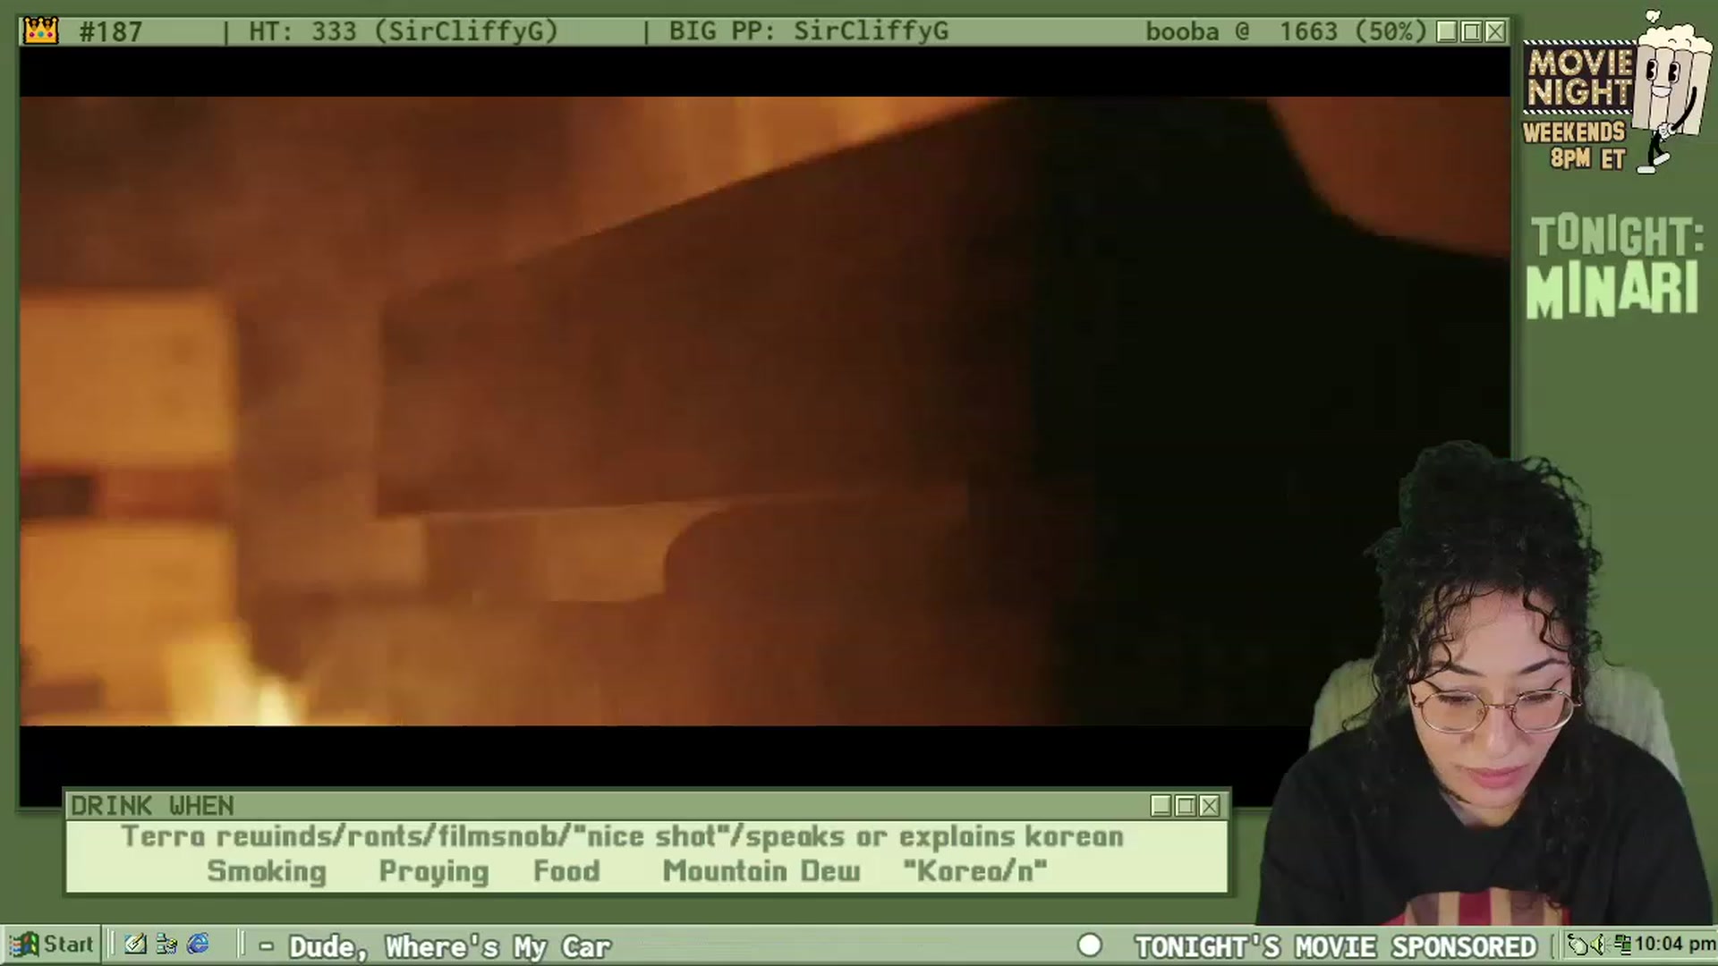Click the Dude, Where's My Car taskbar text
Screen dimensions: 1718x966
(x=449, y=946)
